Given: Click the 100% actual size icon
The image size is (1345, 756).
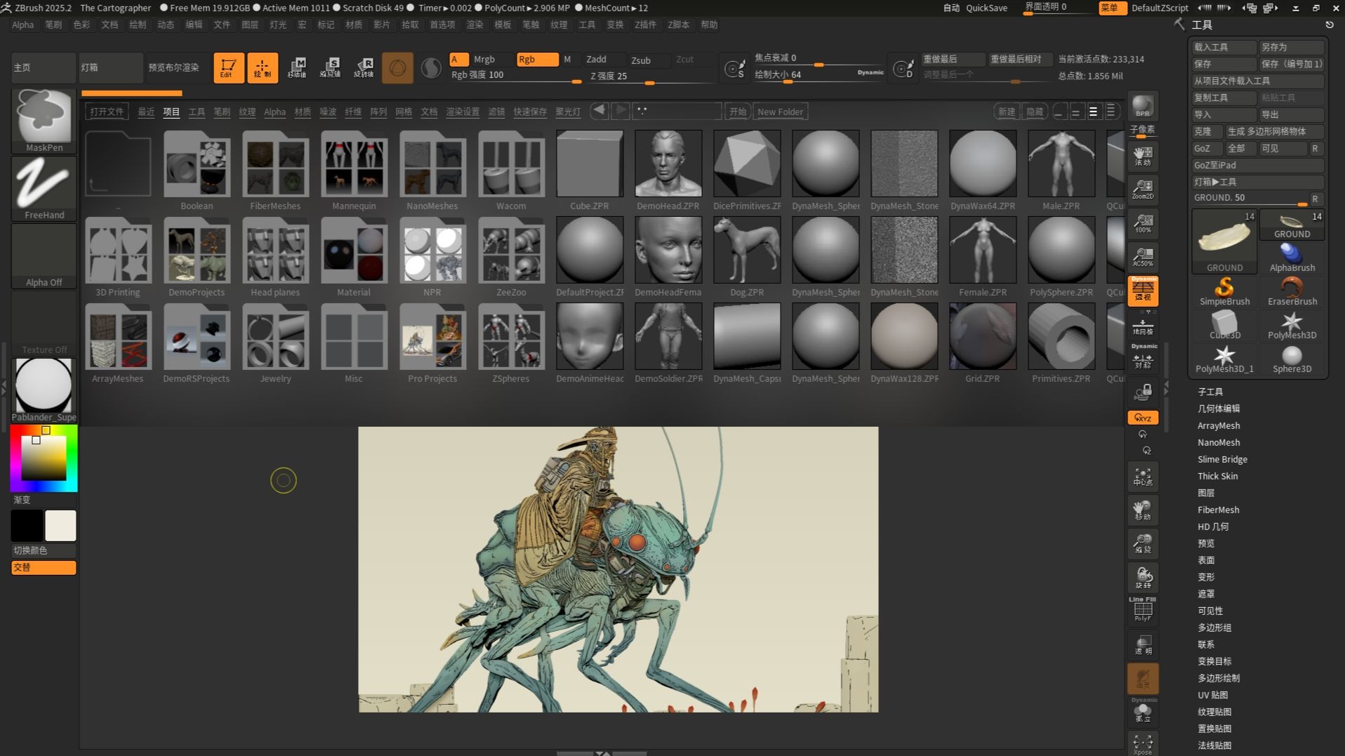Looking at the screenshot, I should click(x=1143, y=223).
